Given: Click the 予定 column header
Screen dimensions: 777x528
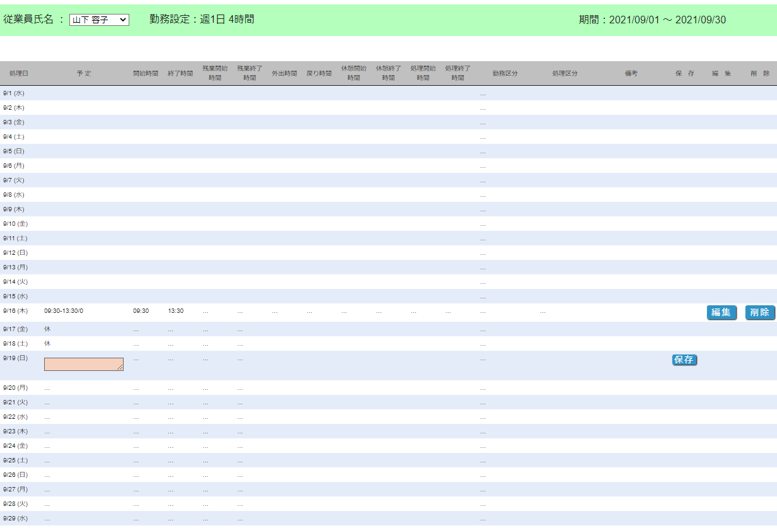Looking at the screenshot, I should pyautogui.click(x=84, y=73).
